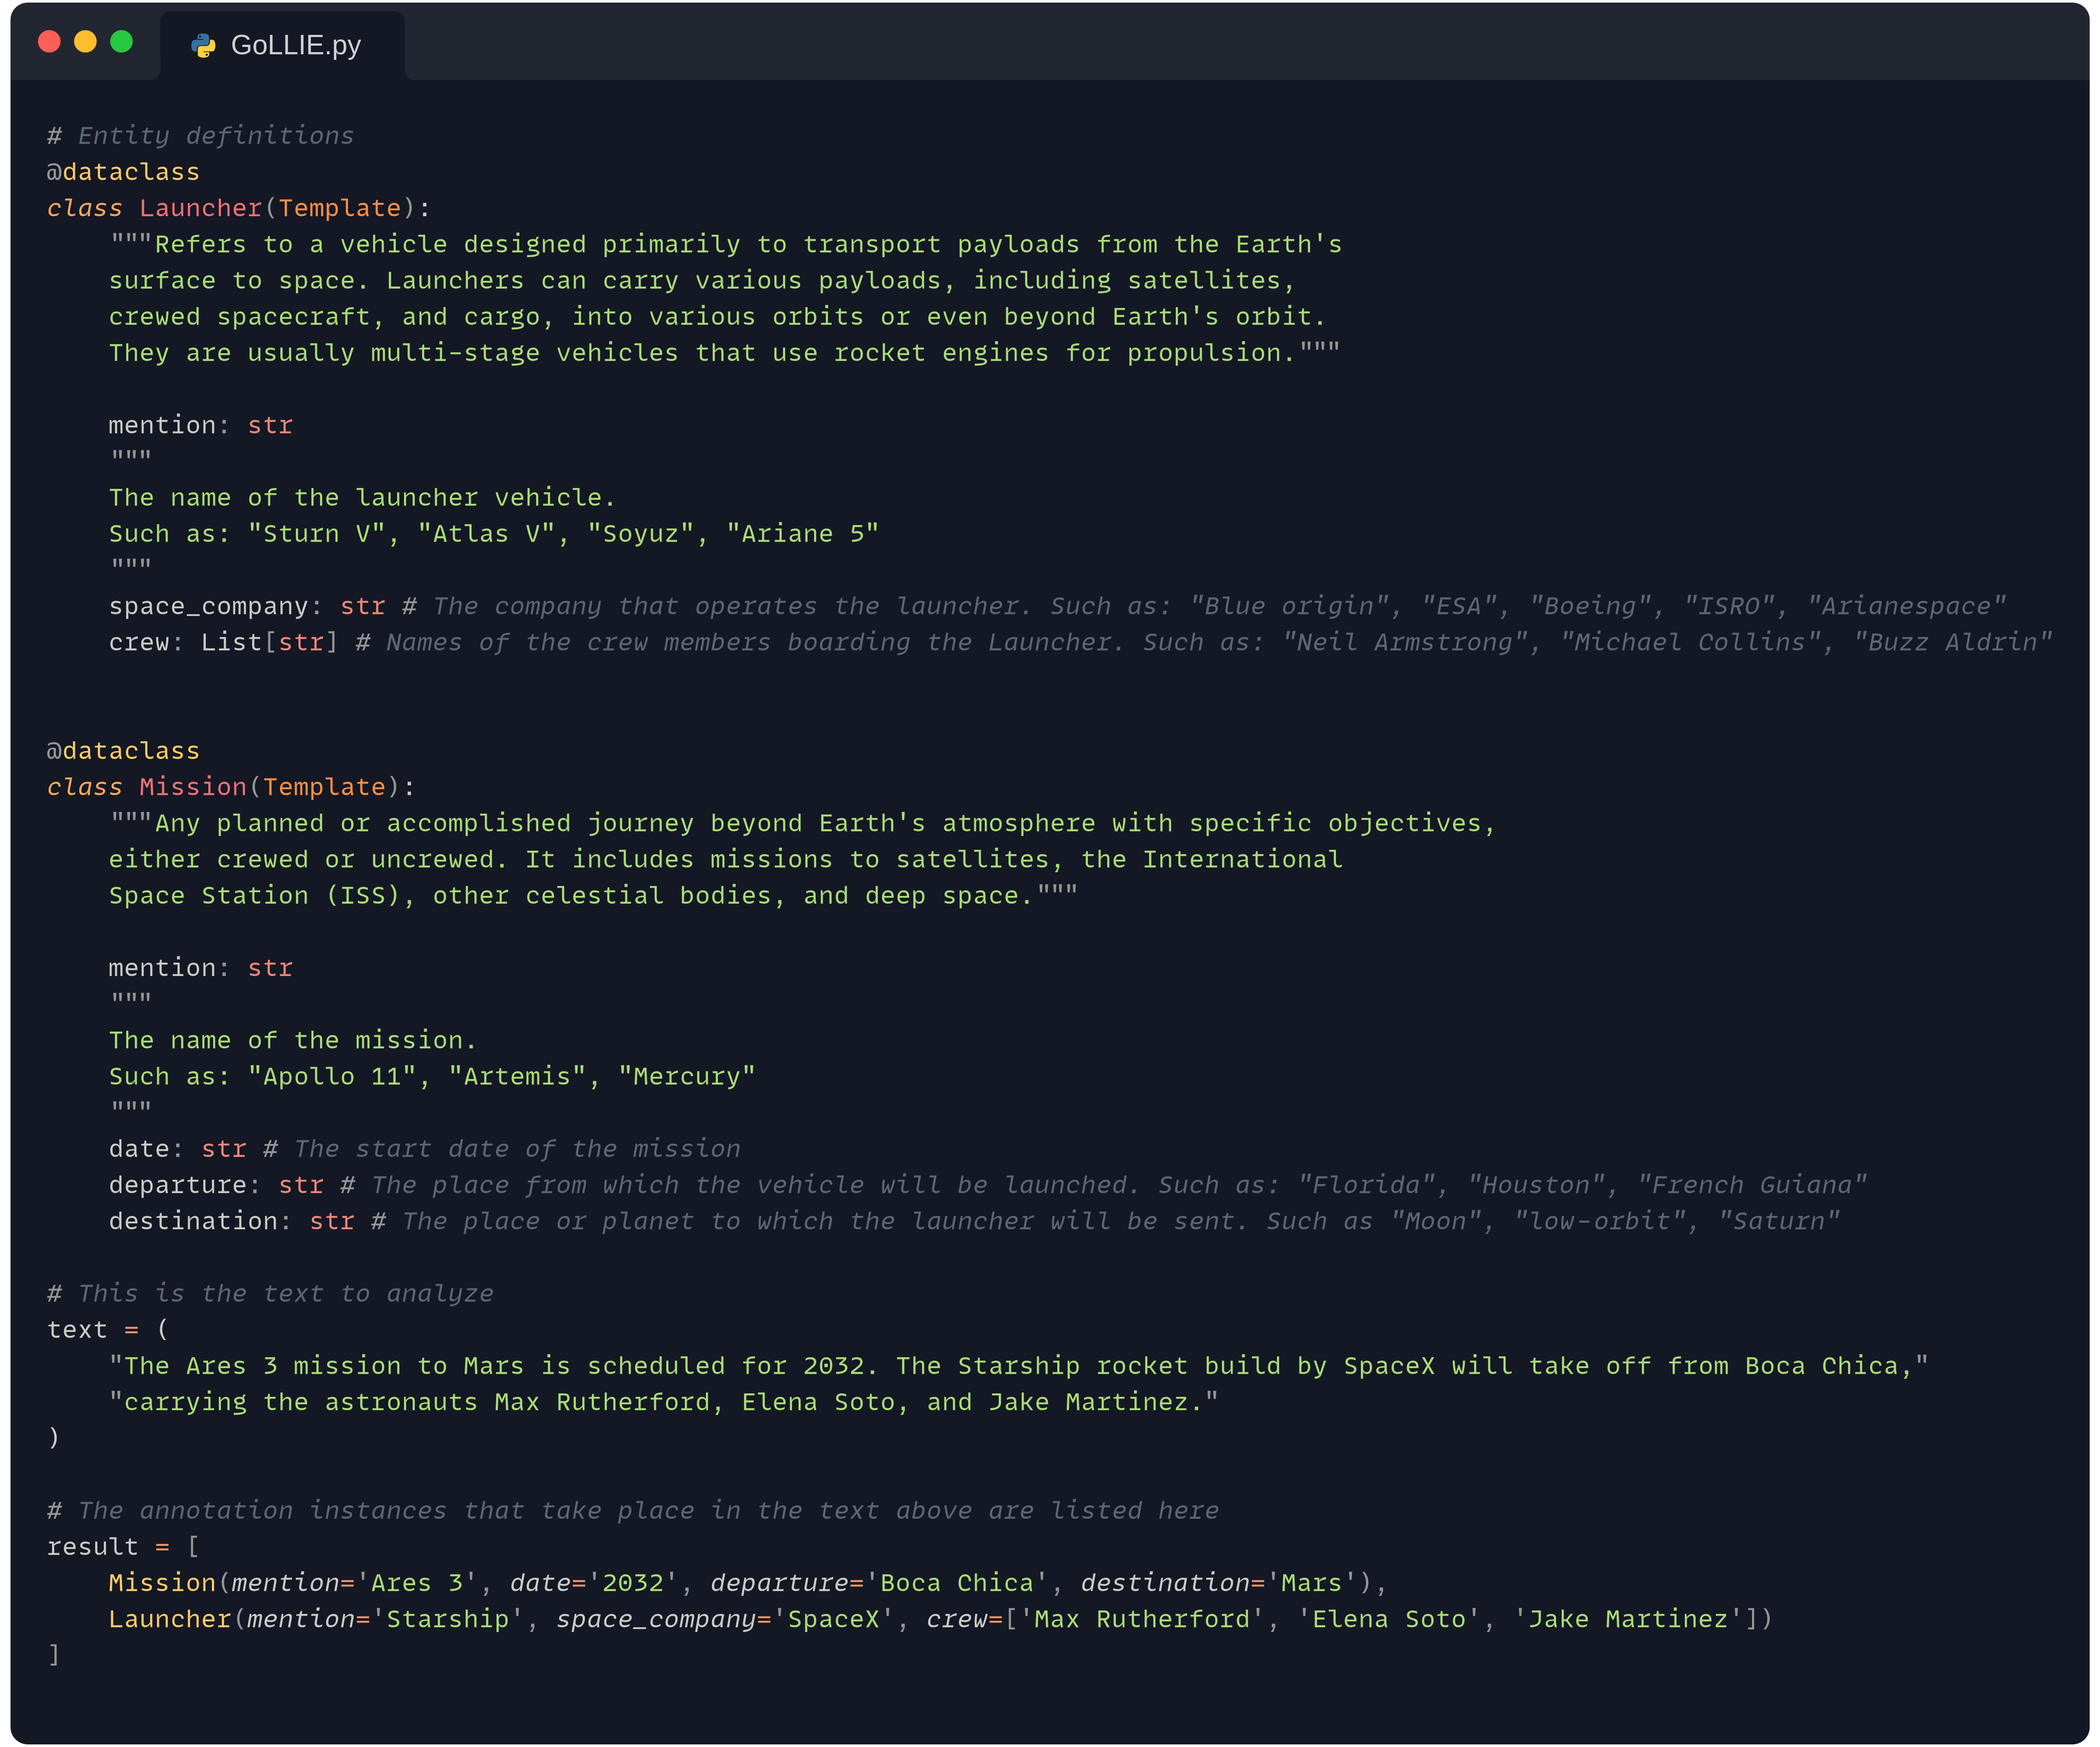Image resolution: width=2100 pixels, height=1747 pixels.
Task: Click the 'destination' field name
Action: click(193, 1221)
